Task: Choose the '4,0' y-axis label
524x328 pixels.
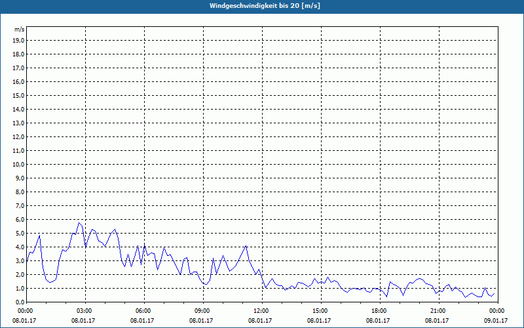Action: click(x=20, y=247)
